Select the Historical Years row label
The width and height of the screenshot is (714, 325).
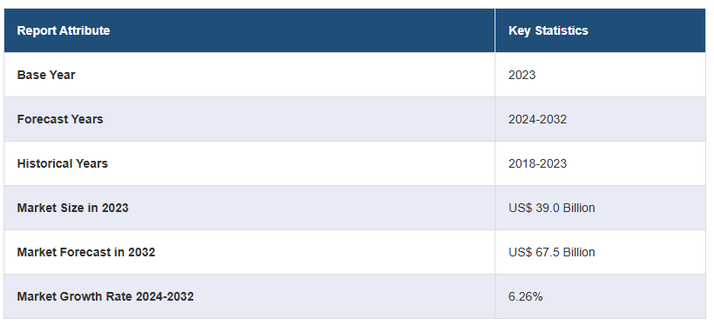[63, 163]
